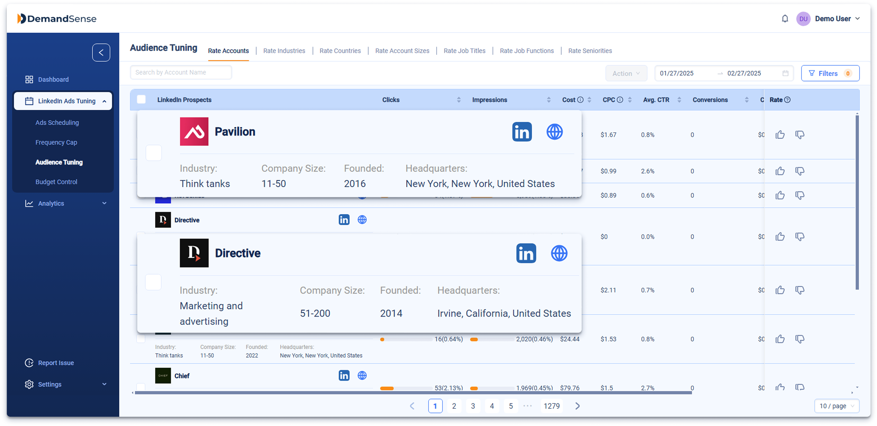Click the 01/27/2025 start date field
Viewport: 877px width, 426px height.
tap(676, 73)
